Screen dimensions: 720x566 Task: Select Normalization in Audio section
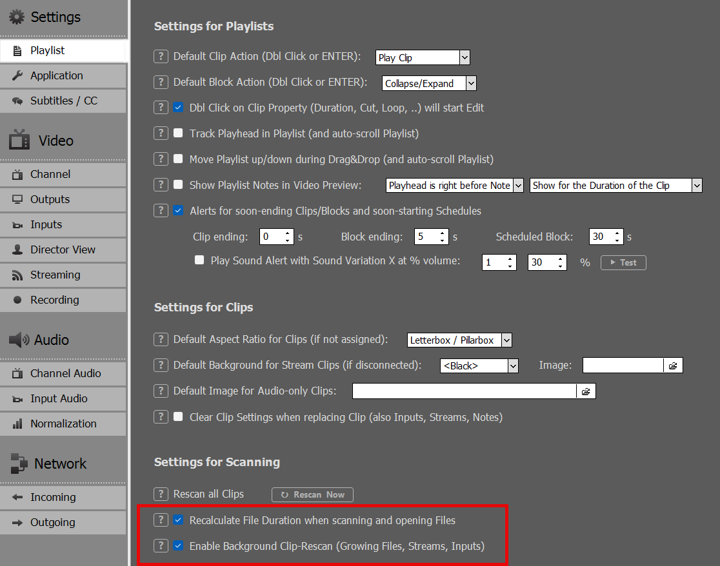(x=63, y=424)
